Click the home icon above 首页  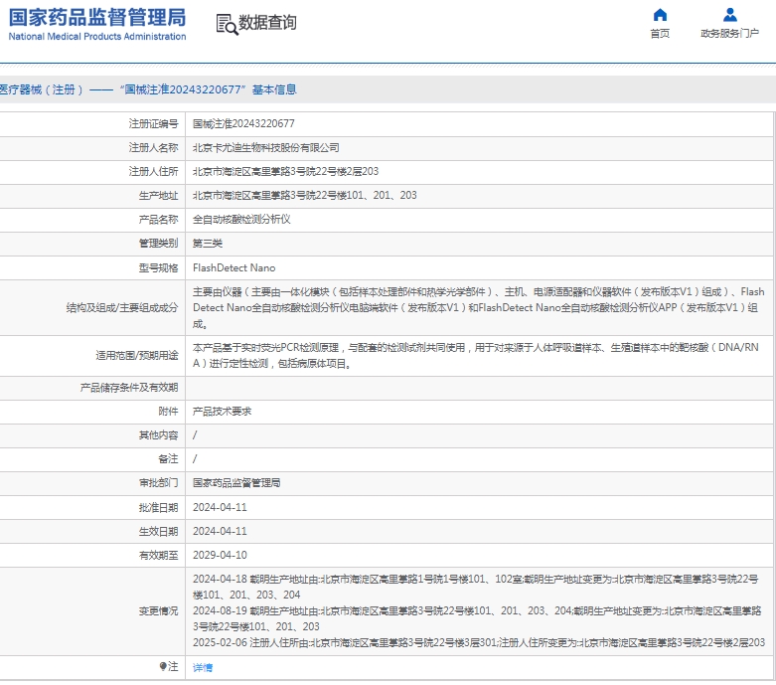660,15
